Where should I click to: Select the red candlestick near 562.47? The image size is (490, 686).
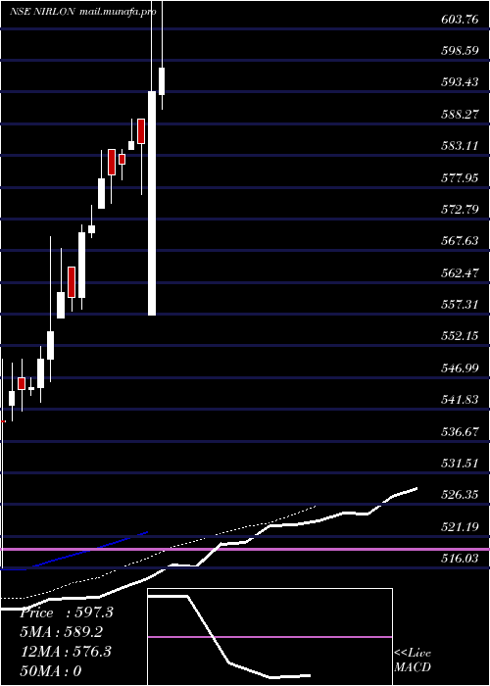pos(72,282)
